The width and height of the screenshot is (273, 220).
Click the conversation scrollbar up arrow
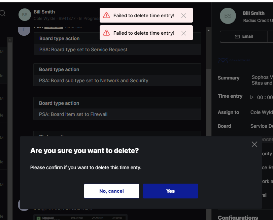coord(208,30)
